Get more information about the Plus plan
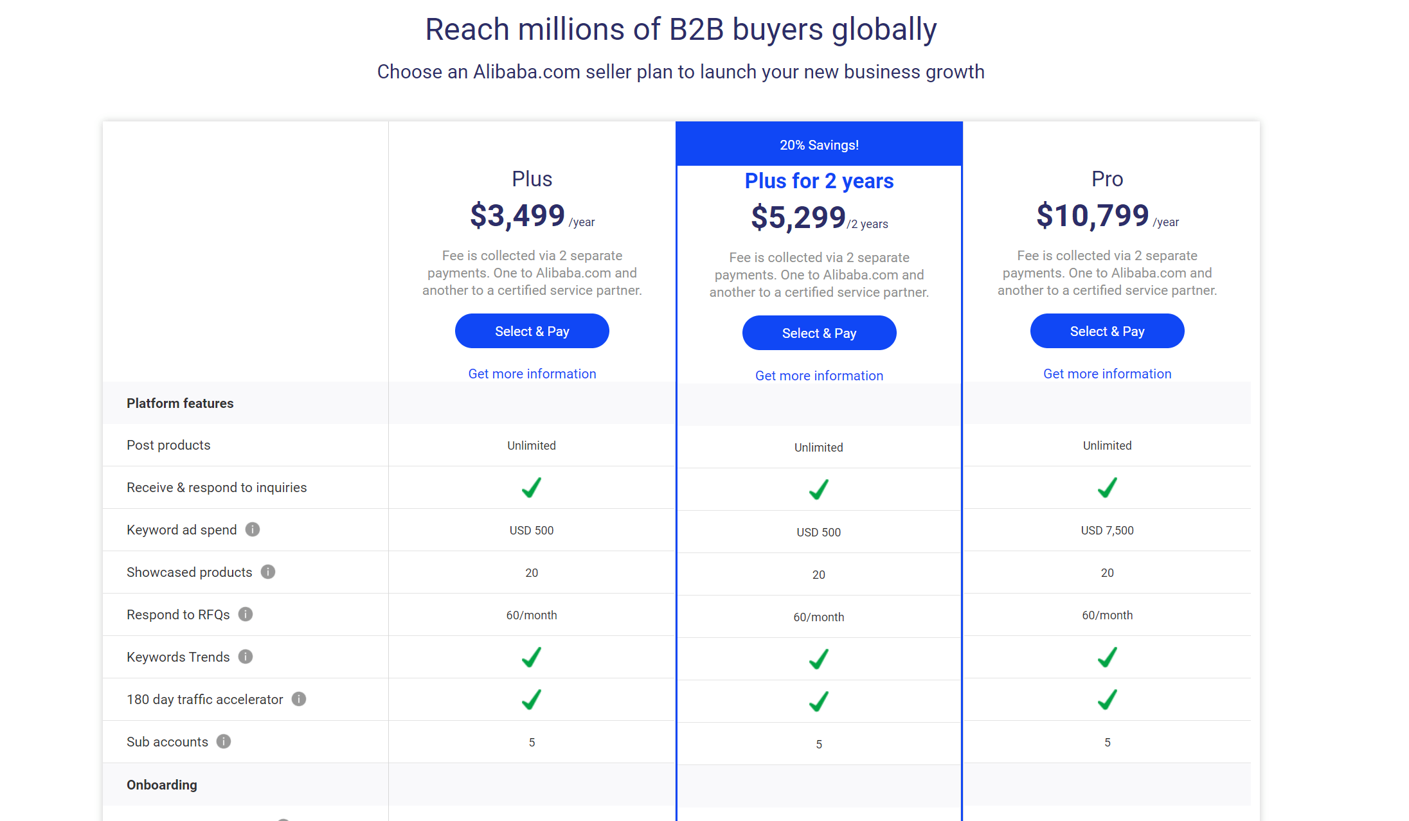Image resolution: width=1409 pixels, height=821 pixels. [532, 373]
